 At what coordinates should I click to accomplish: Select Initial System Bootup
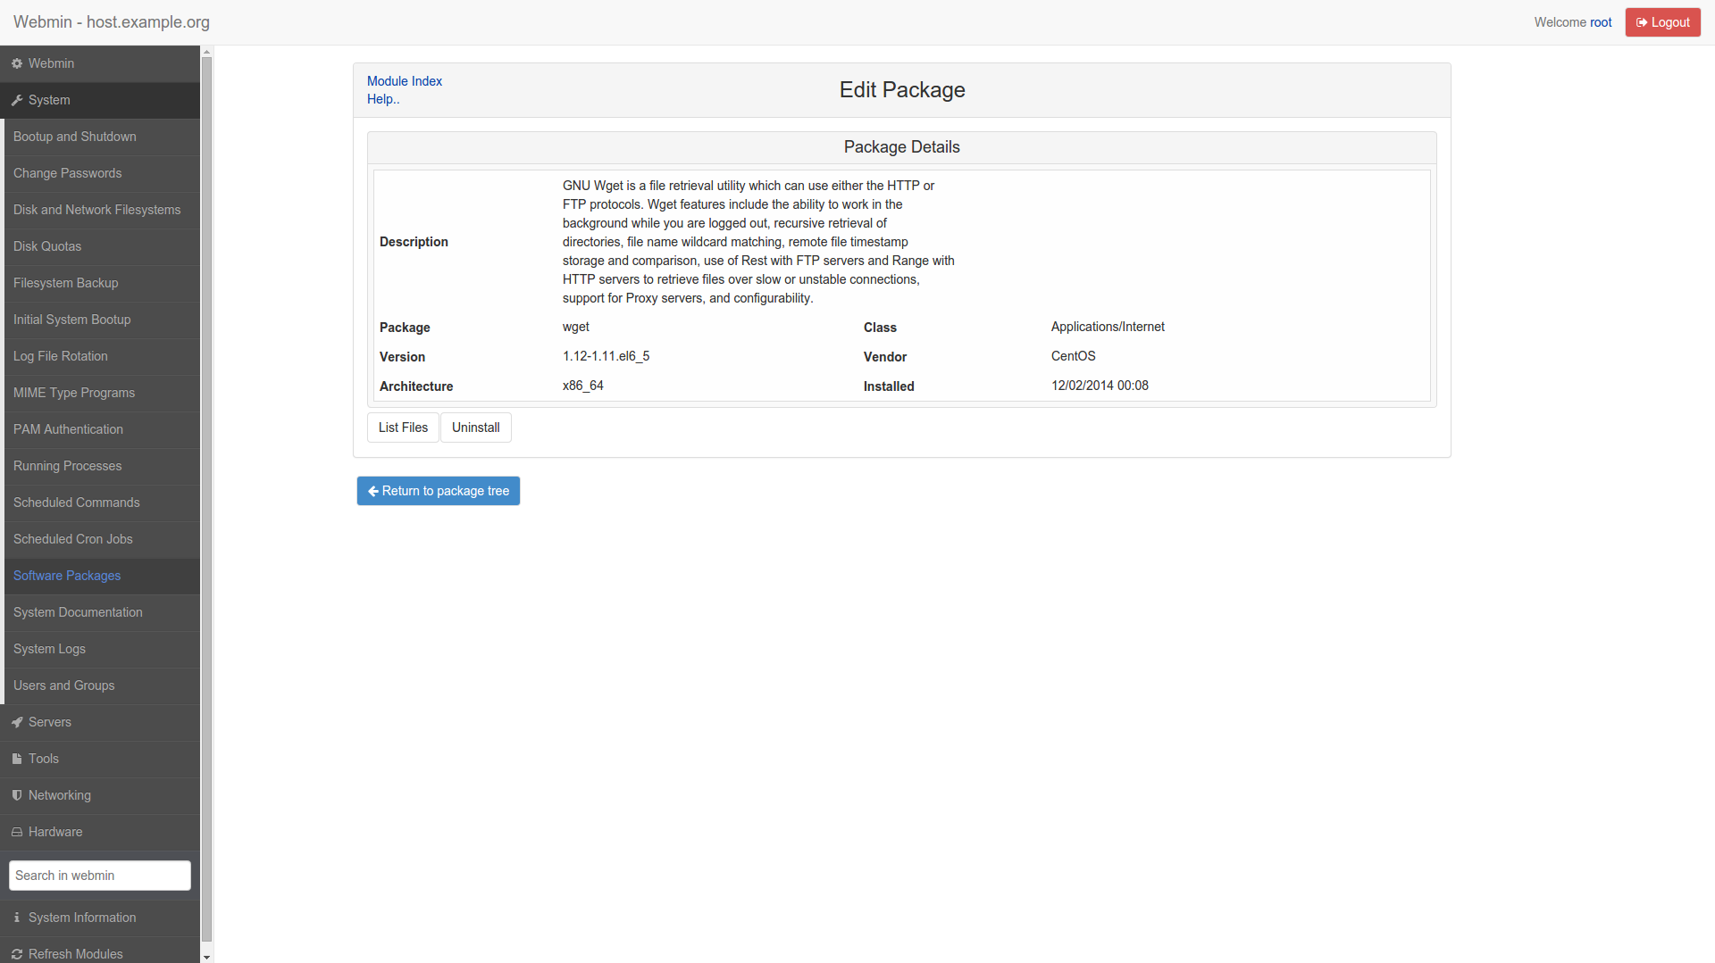(102, 320)
